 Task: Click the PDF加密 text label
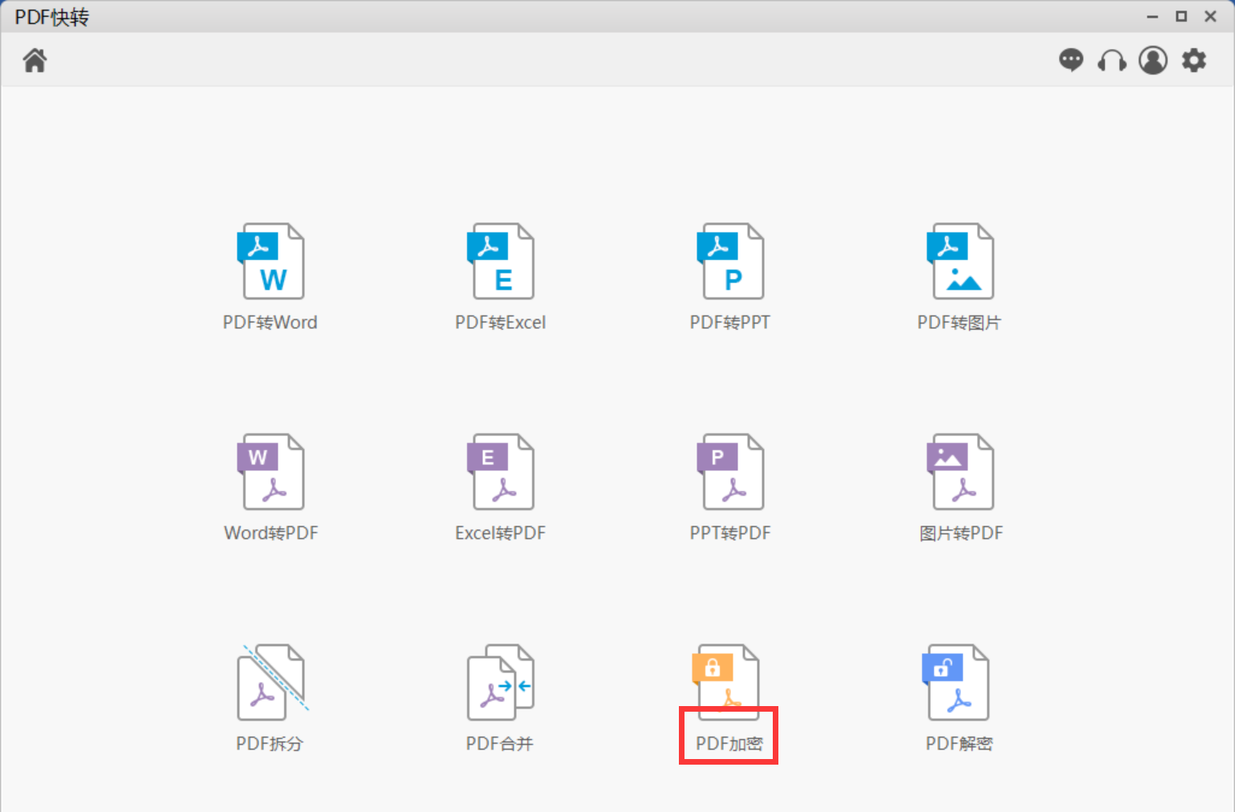click(x=729, y=744)
